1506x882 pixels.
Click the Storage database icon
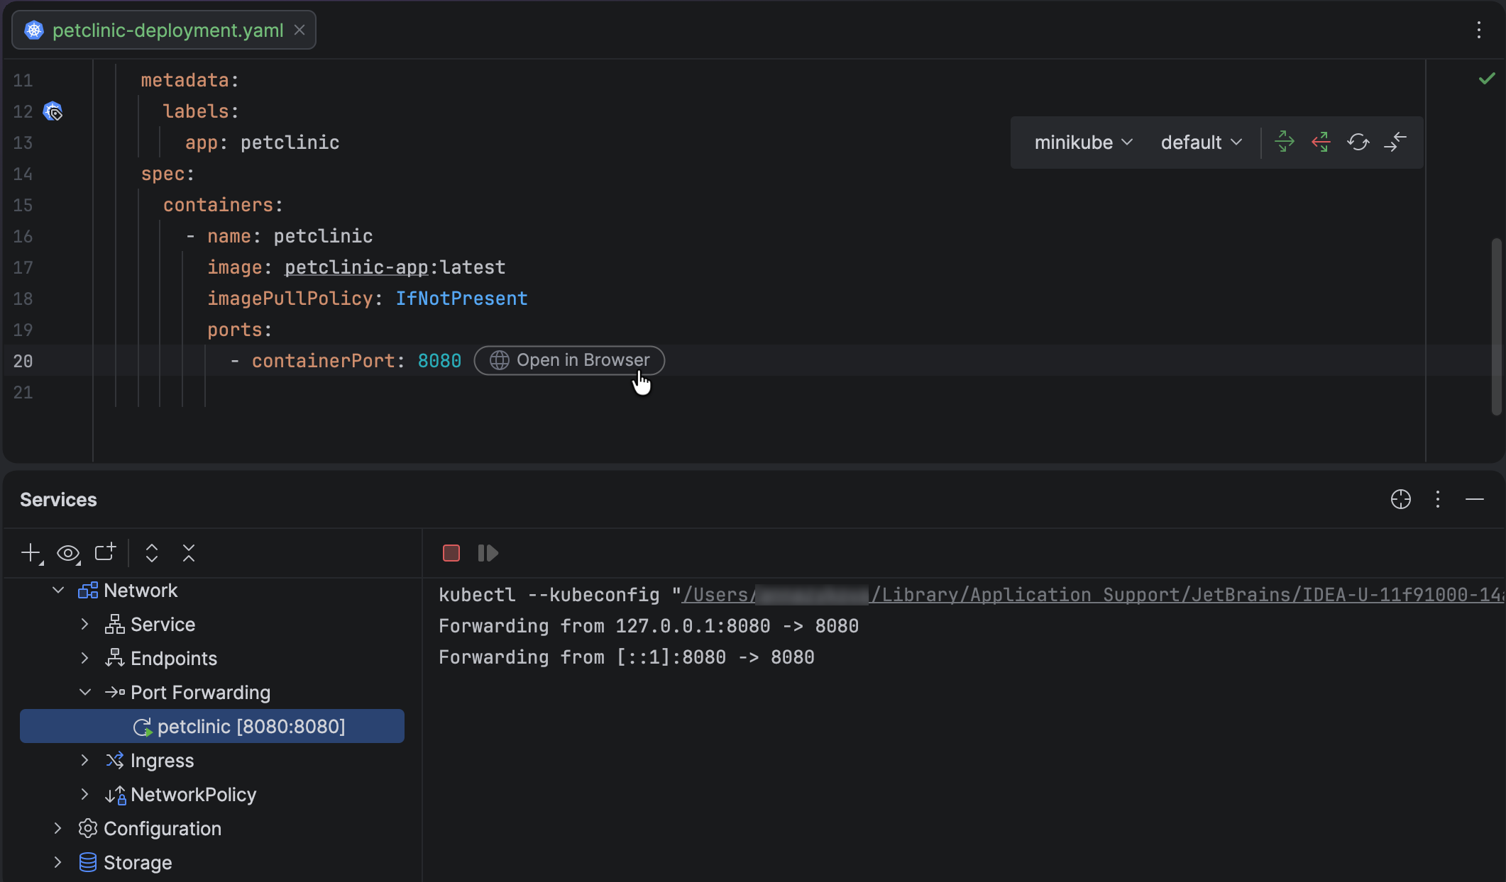coord(88,862)
